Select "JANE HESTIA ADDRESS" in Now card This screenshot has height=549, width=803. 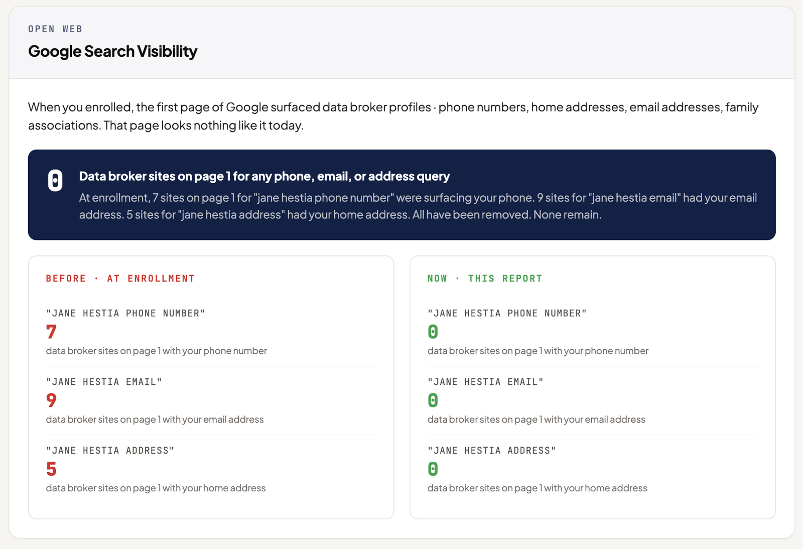pos(491,451)
